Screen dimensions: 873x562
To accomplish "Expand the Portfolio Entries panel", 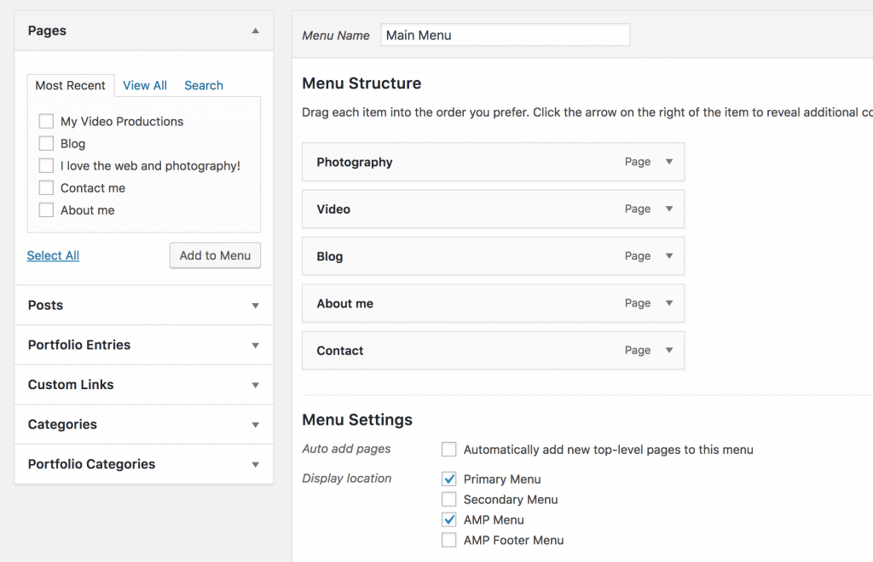I will [255, 345].
